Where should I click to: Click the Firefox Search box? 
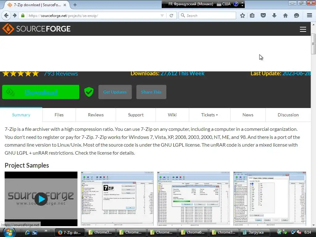click(207, 15)
